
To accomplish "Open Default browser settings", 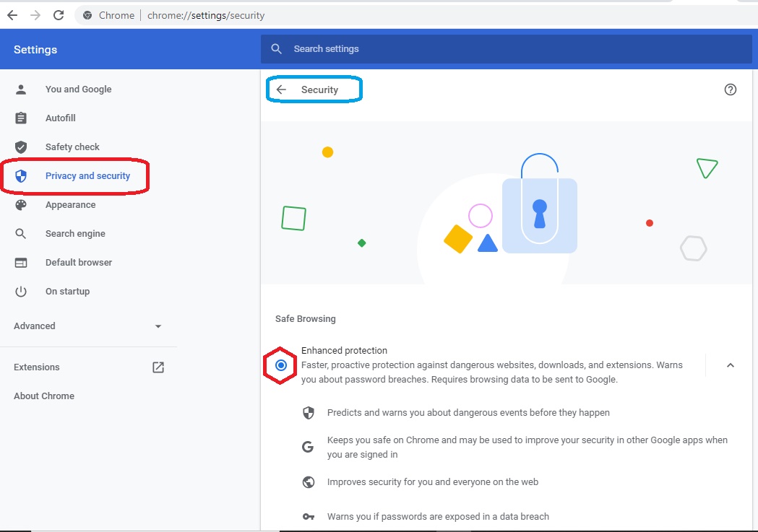I will (x=79, y=263).
